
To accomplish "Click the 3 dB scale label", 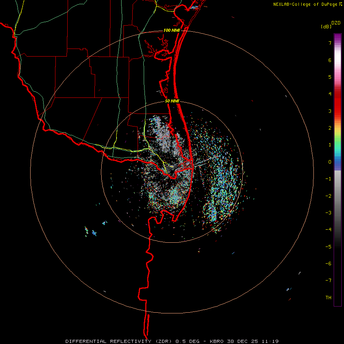I will click(x=330, y=111).
